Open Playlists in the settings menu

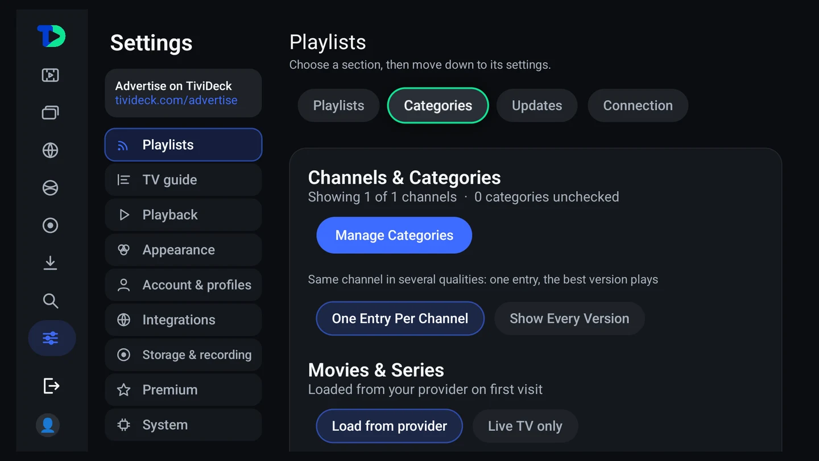coord(183,145)
